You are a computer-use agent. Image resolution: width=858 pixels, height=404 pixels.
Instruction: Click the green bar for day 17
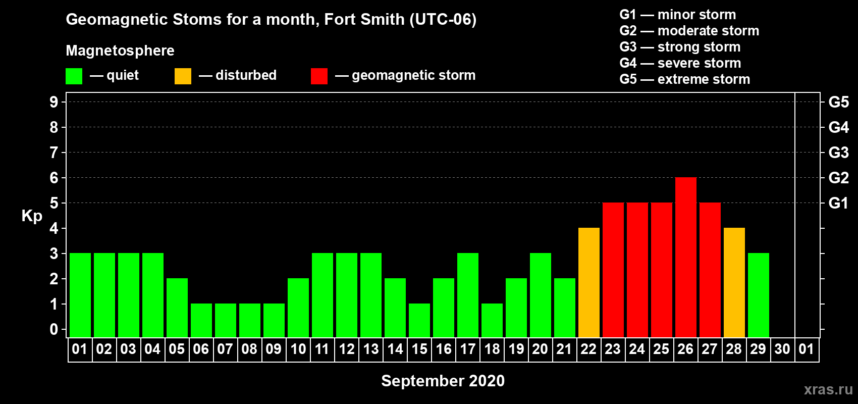(468, 295)
